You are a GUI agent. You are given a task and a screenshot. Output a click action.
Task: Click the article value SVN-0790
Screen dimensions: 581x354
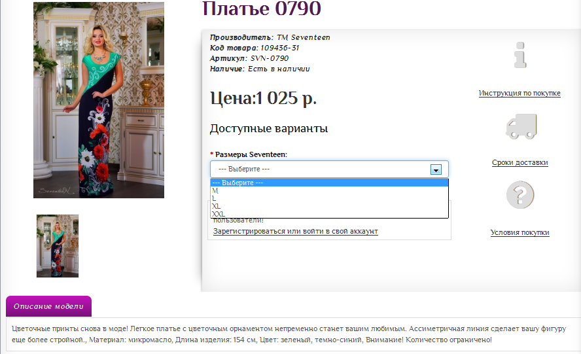pyautogui.click(x=270, y=58)
